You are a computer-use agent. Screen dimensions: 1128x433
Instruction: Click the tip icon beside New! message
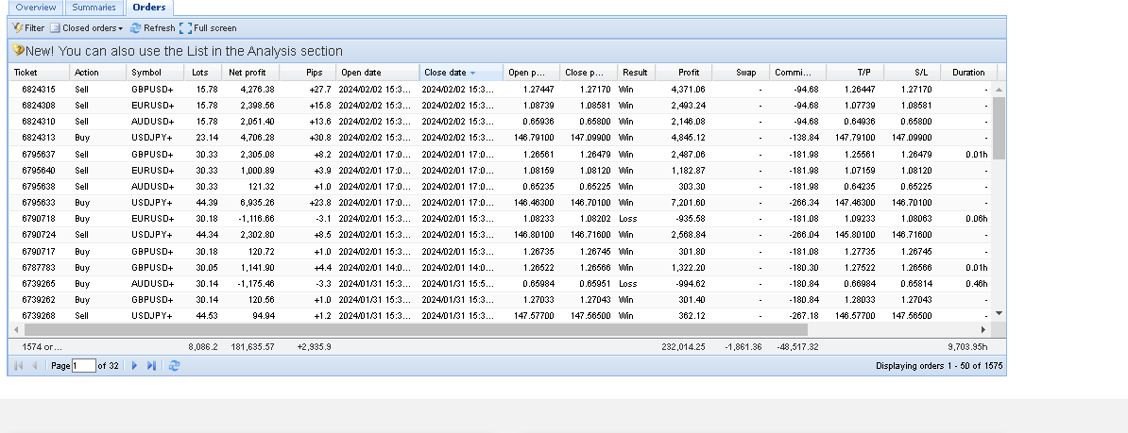(19, 51)
